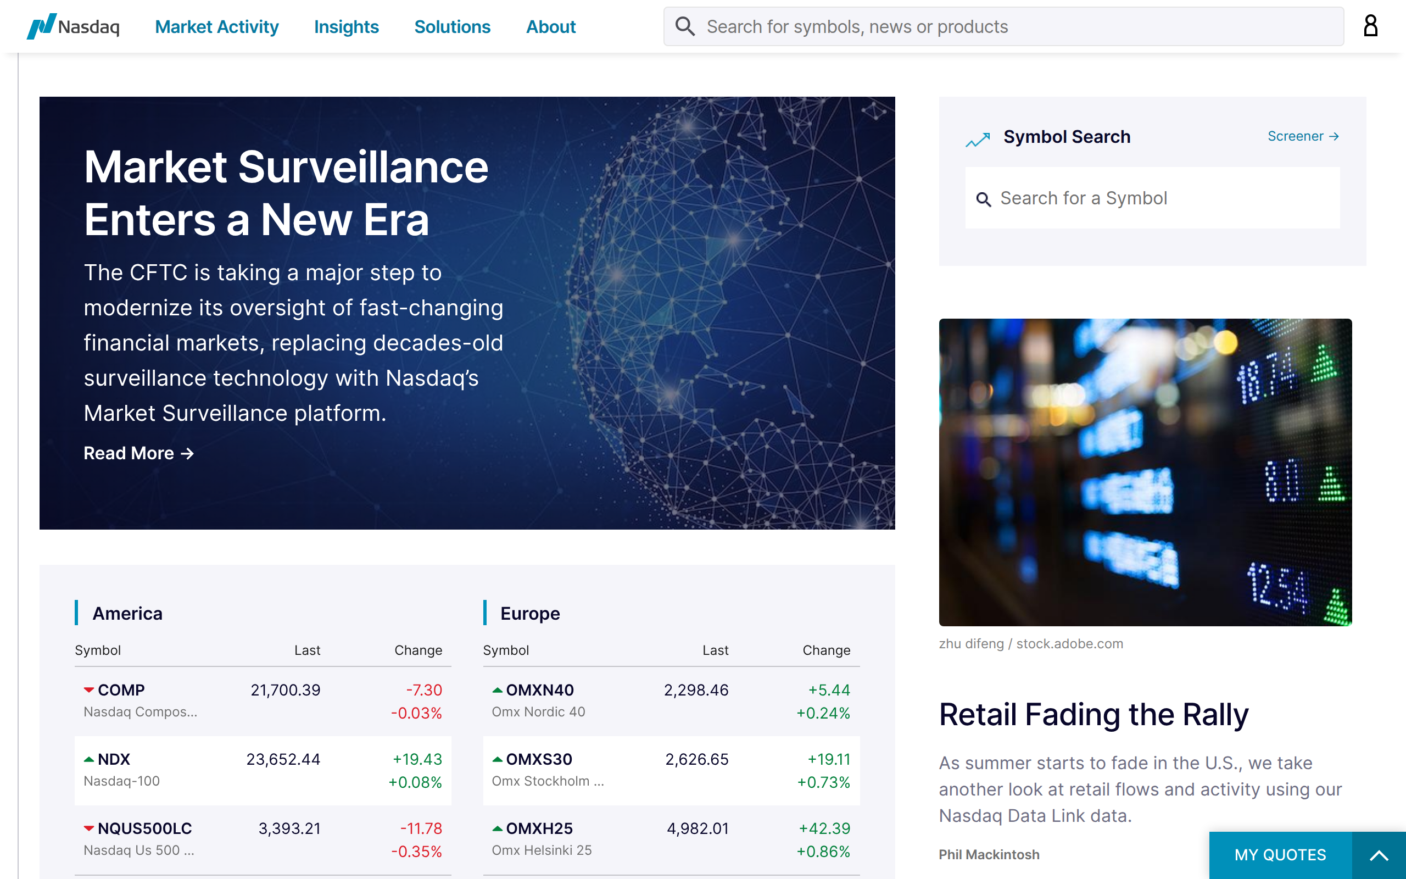Click the -0.03% change for COMP
Screen dimensions: 1406x879
tap(416, 713)
